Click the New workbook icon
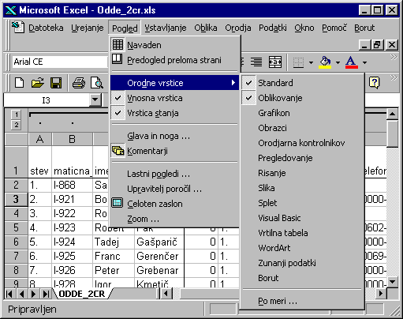The width and height of the screenshot is (403, 319). click(19, 83)
